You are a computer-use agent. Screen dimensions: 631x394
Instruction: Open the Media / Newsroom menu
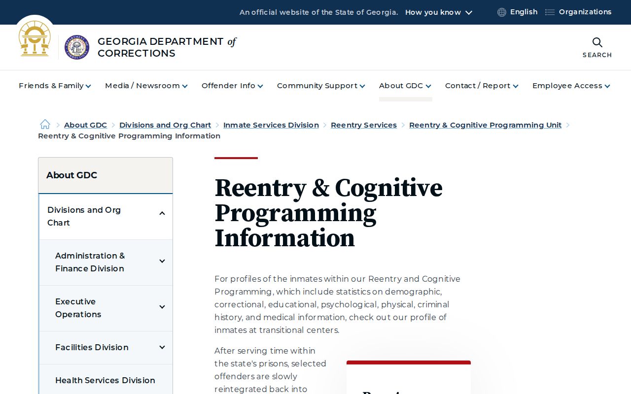(x=146, y=86)
